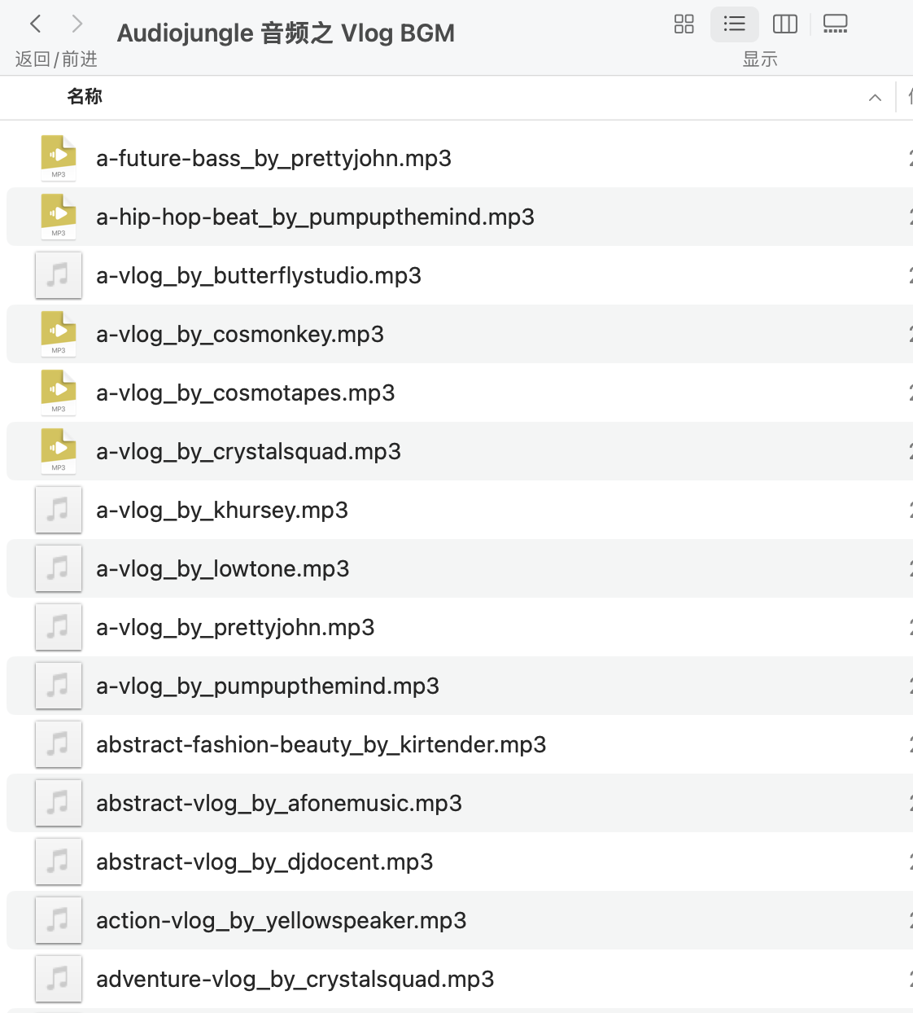Click the a-vlog_by_butterflystudio.mp3 music icon
This screenshot has width=913, height=1013.
point(59,275)
